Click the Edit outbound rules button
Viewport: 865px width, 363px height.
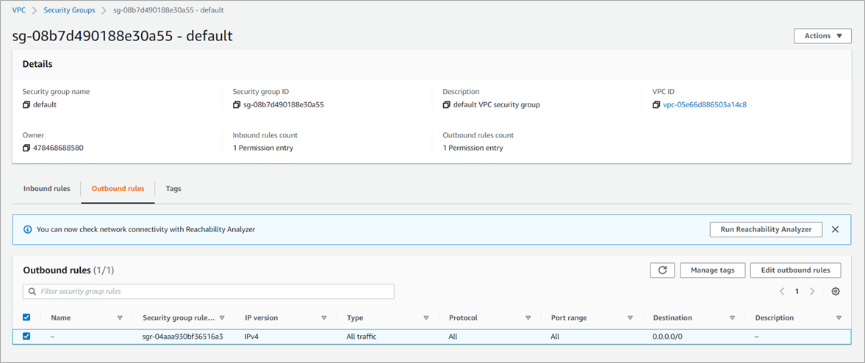coord(795,270)
